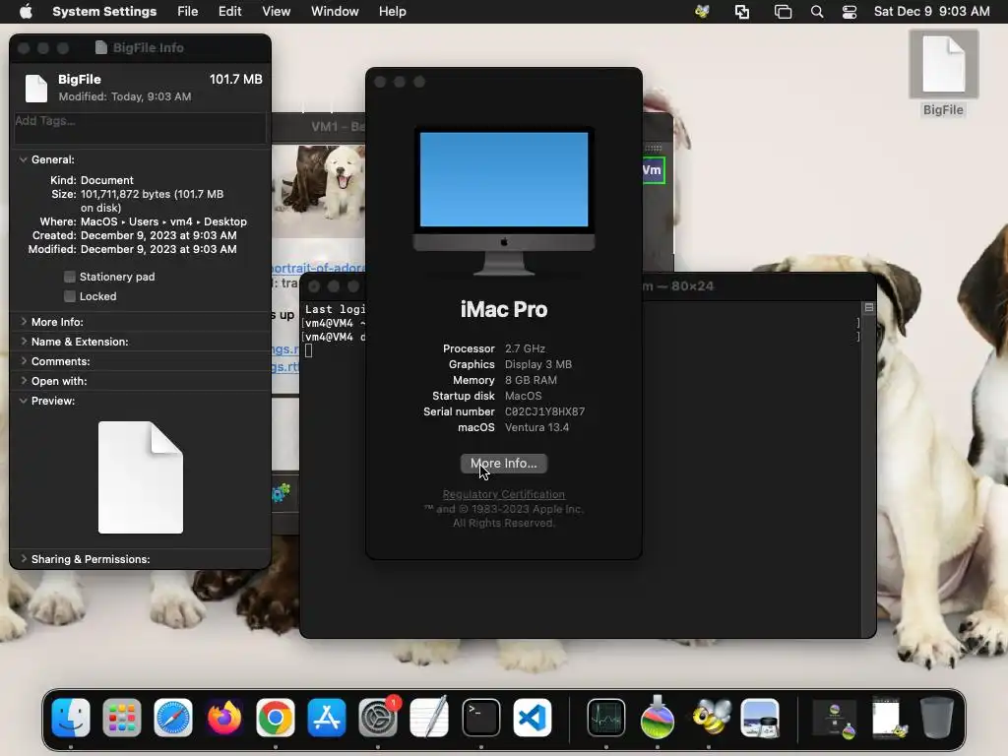Image resolution: width=1008 pixels, height=756 pixels.
Task: Open the Help menu
Action: (x=392, y=12)
